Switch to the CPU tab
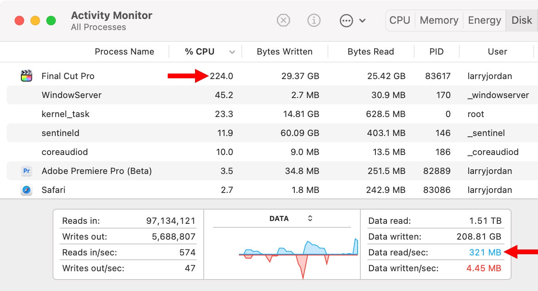The image size is (538, 291). [x=400, y=20]
